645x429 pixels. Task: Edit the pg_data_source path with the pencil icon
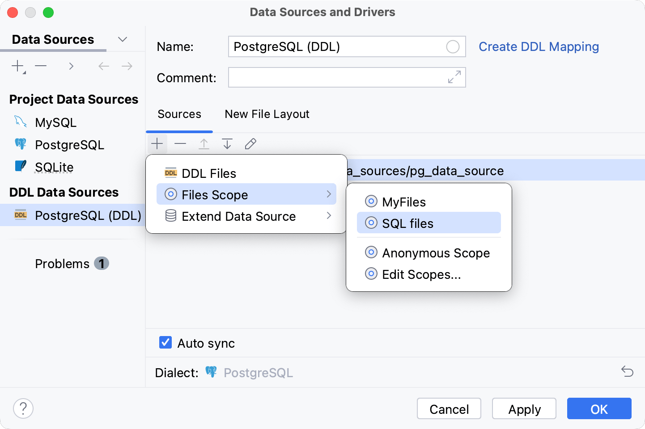pos(250,143)
